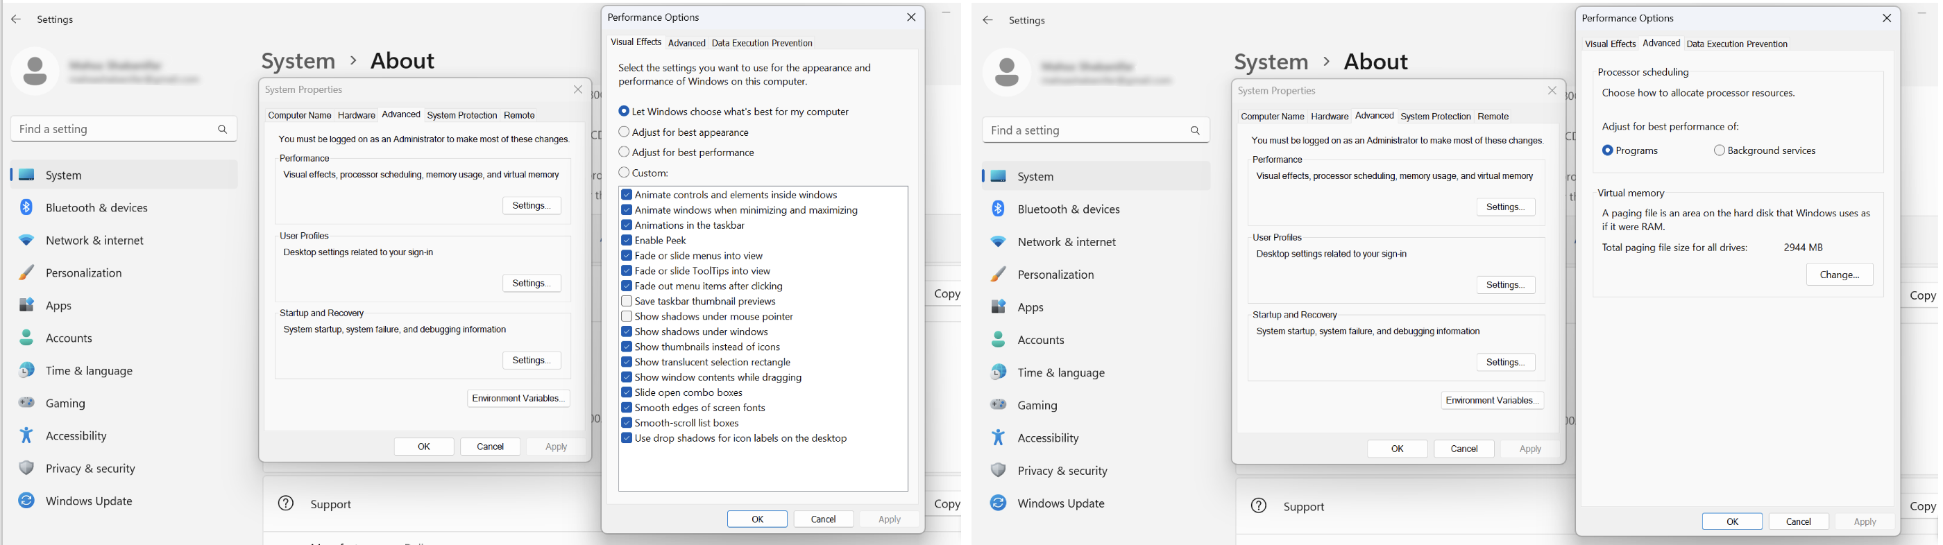Click Environment Variables... in right-hand System Properties
Image resolution: width=1943 pixels, height=545 pixels.
pos(1492,400)
